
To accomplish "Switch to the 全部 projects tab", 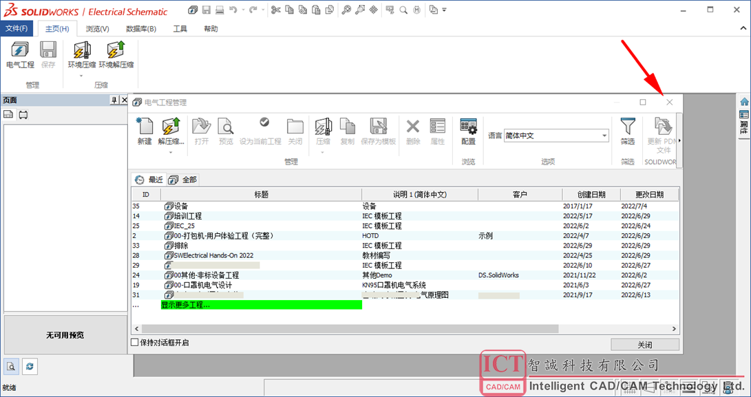I will click(x=182, y=180).
